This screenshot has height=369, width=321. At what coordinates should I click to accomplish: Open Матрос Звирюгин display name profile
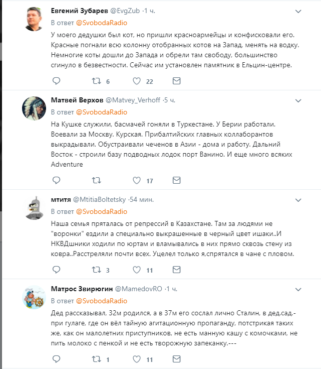82,289
